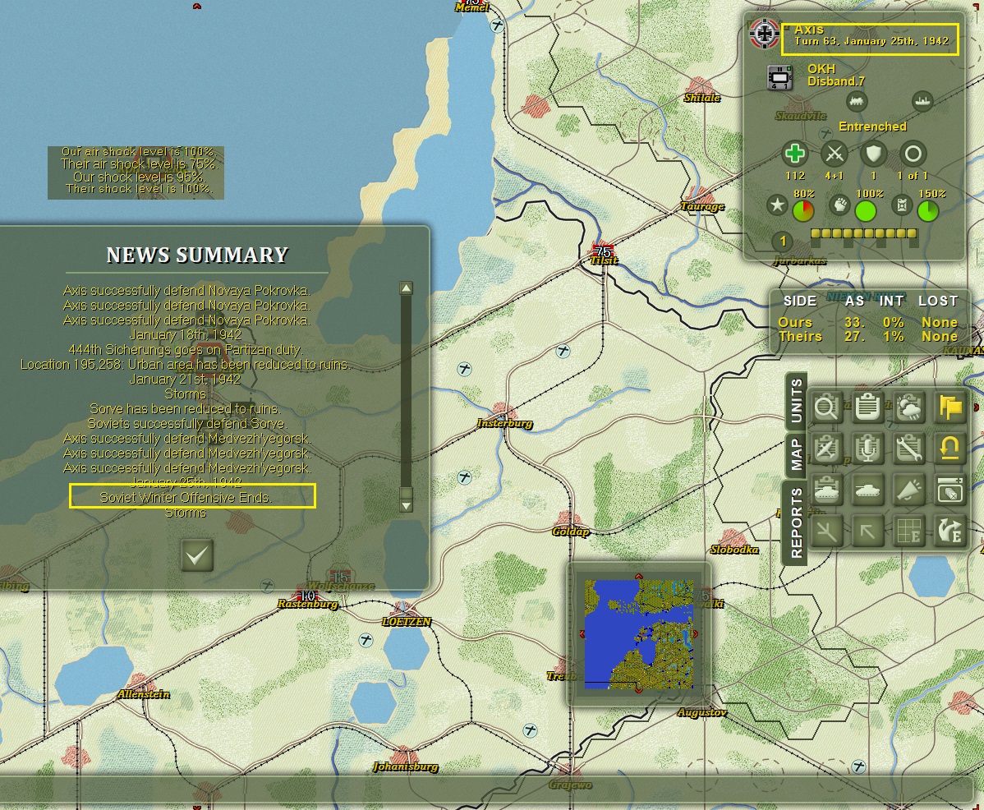
Task: Click the Axis iron cross emblem
Action: coord(765,34)
